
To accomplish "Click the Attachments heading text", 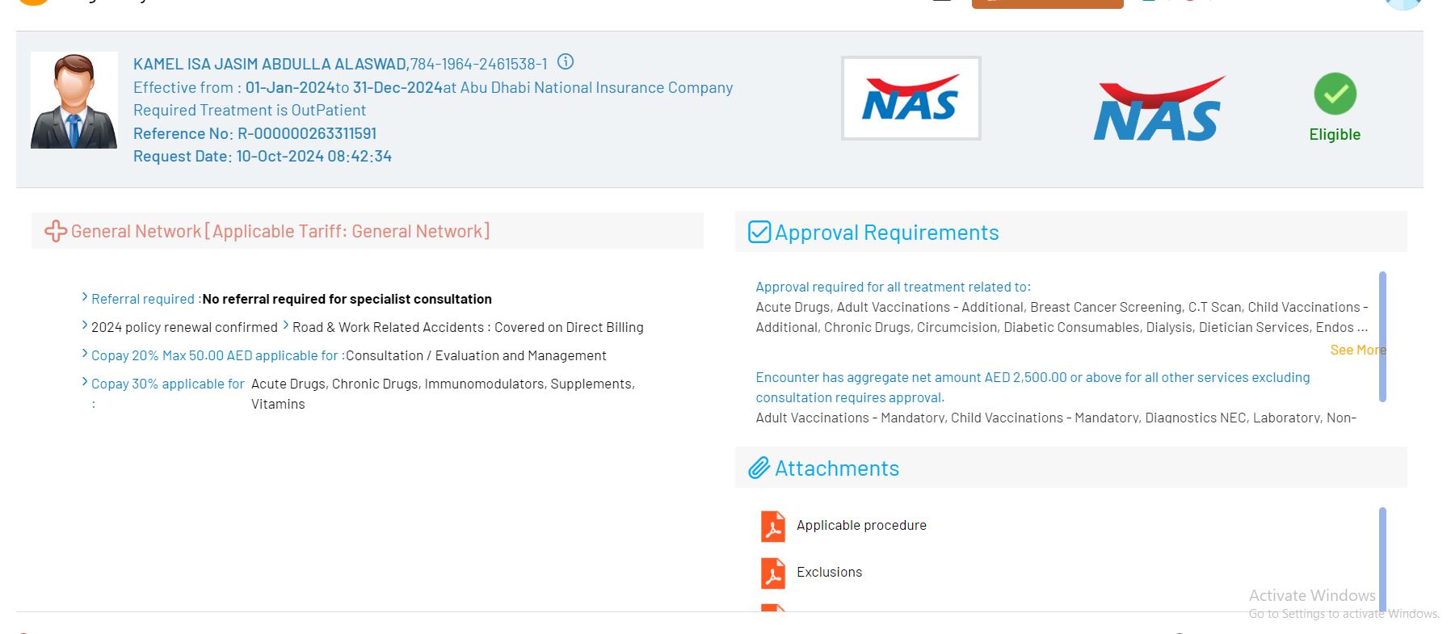I will click(837, 468).
